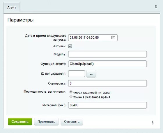The width and height of the screenshot is (163, 133).
Task: Toggle the Активен checkbox
Action: [70, 46]
